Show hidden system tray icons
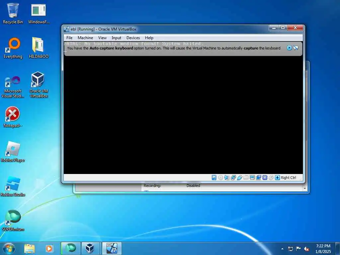Image resolution: width=340 pixels, height=255 pixels. pos(282,249)
